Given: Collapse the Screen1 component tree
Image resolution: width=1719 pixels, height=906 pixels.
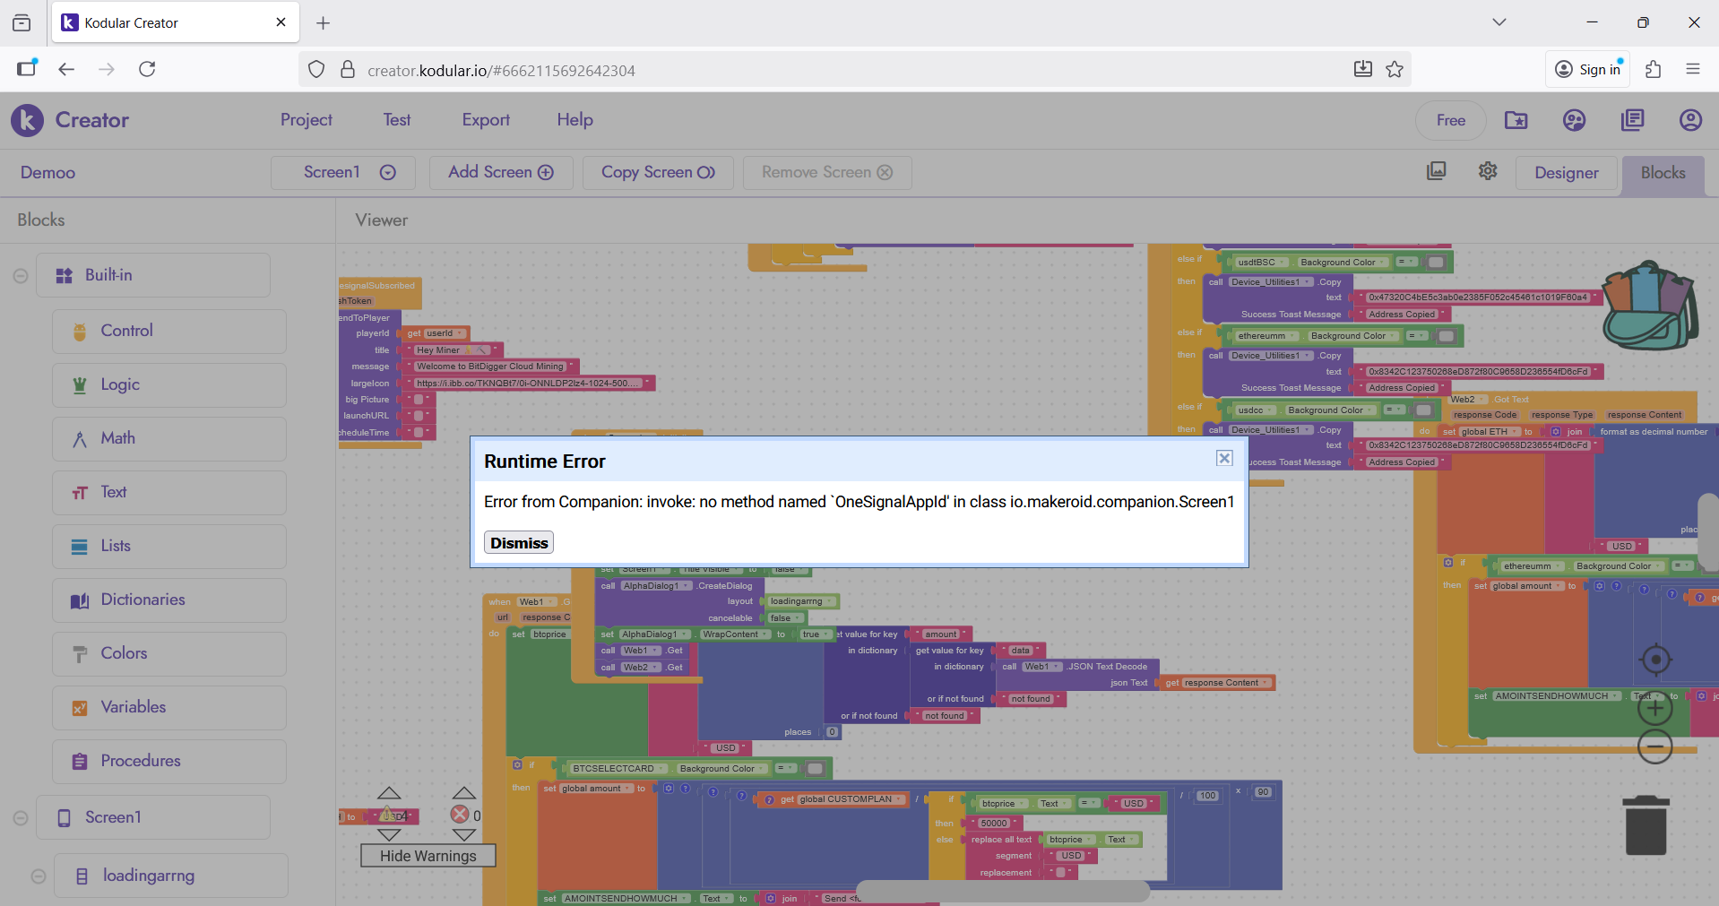Looking at the screenshot, I should click(x=21, y=818).
